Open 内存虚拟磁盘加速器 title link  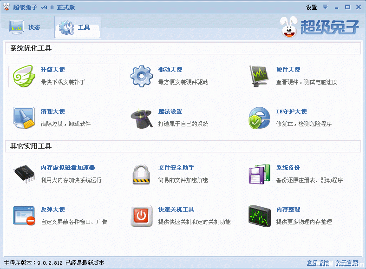[x=68, y=167]
